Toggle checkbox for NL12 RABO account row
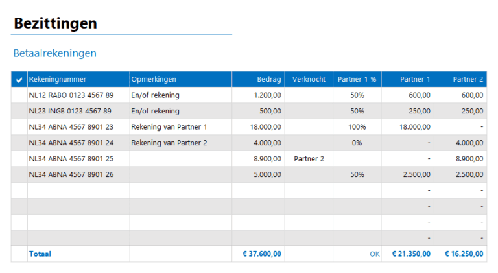Image resolution: width=498 pixels, height=273 pixels. coord(19,95)
